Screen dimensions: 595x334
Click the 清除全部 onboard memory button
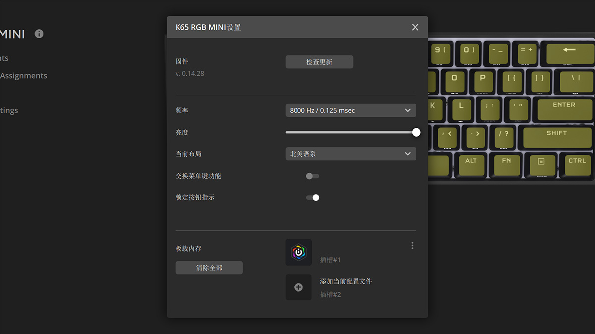(209, 268)
